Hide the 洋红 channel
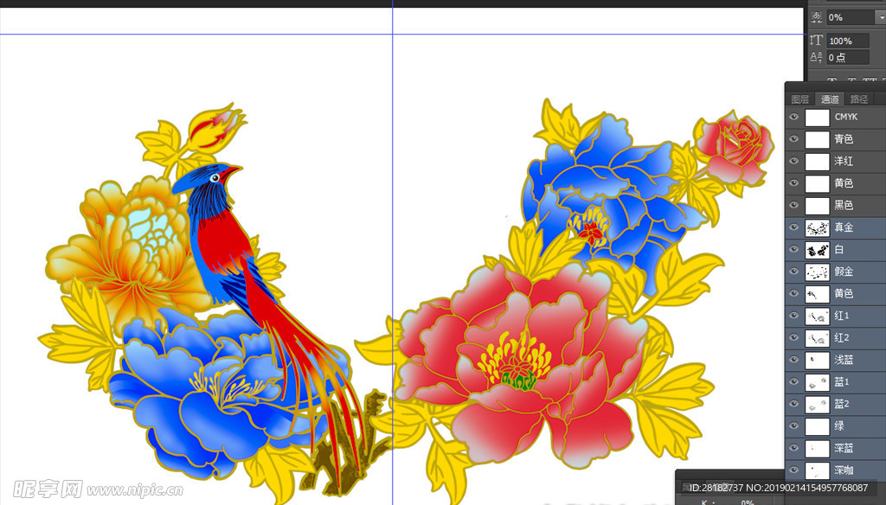886x505 pixels. tap(794, 161)
